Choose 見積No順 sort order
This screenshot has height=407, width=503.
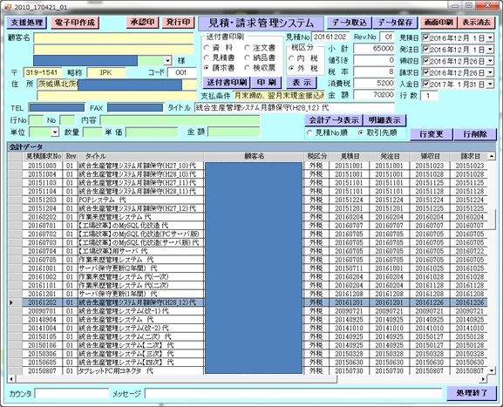309,132
